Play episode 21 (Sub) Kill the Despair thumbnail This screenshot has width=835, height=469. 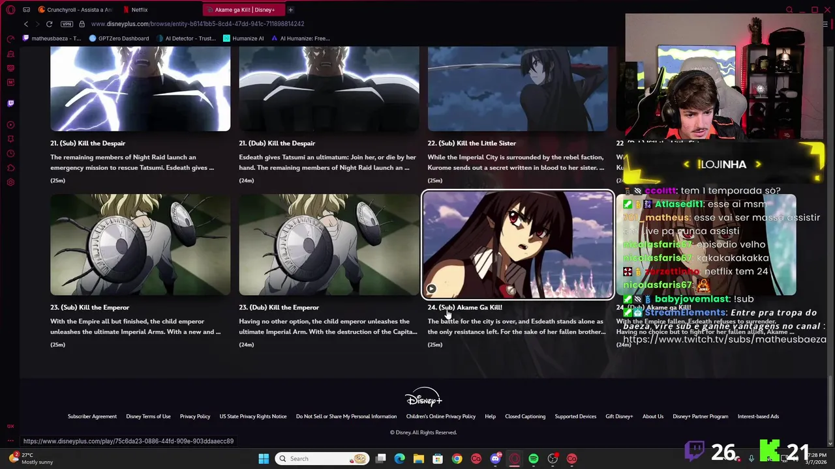[x=140, y=89]
